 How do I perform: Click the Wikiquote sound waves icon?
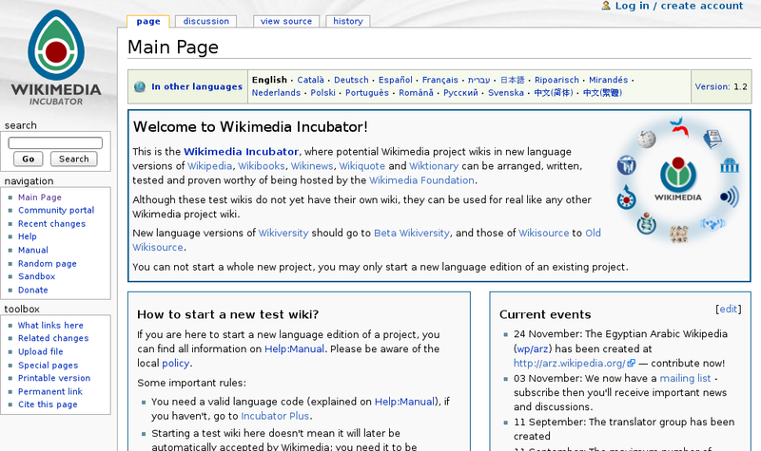tap(730, 197)
